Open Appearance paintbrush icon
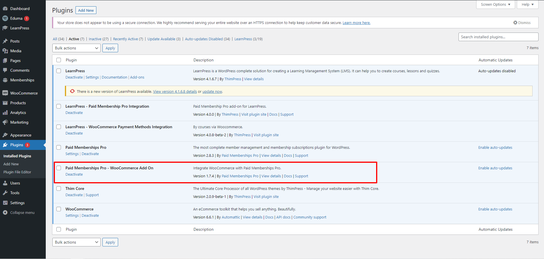Screen dimensions: 544x259 pos(5,135)
